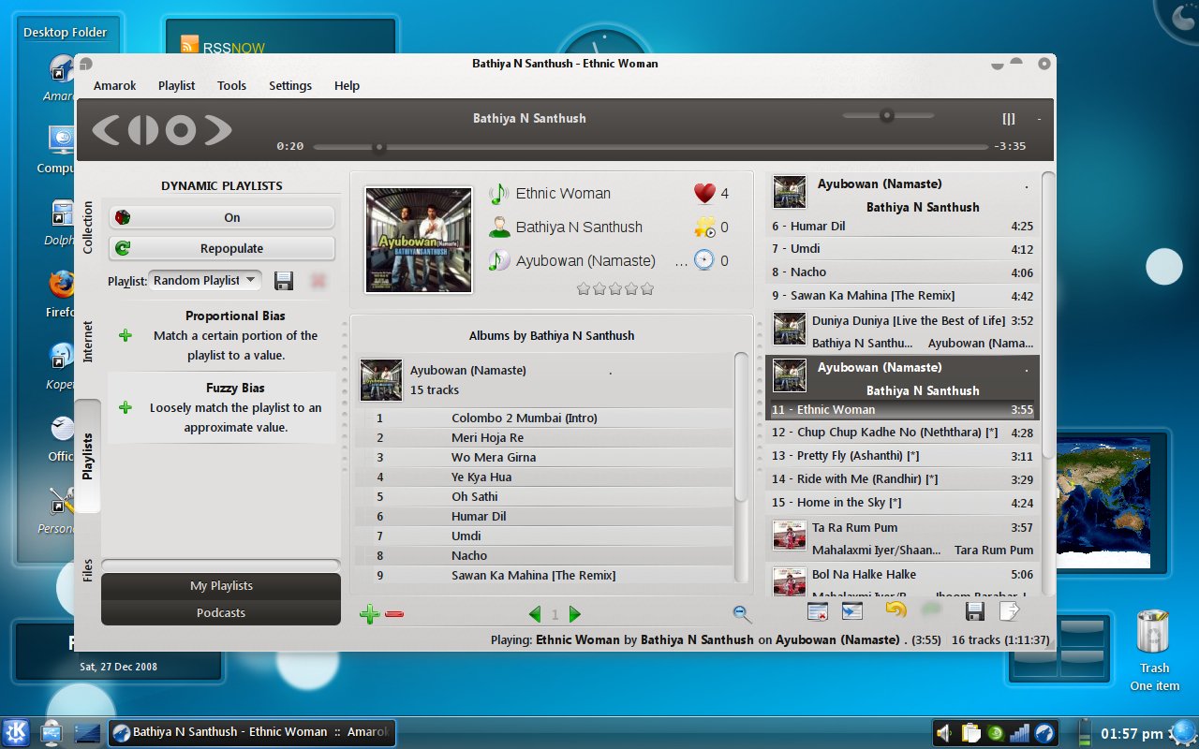Skip to previous track in player bar

click(105, 130)
